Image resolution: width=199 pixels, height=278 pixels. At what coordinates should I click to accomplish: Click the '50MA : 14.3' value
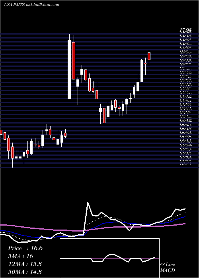point(25,272)
